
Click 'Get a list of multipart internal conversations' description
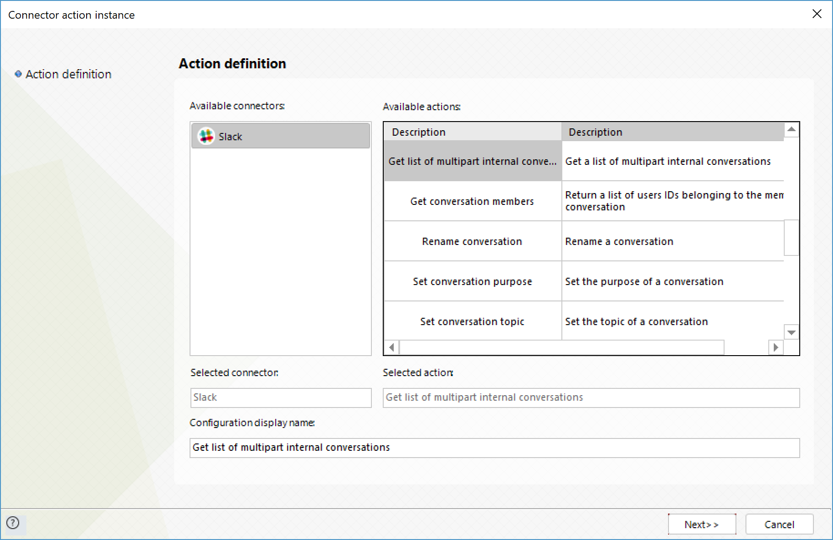coord(673,161)
